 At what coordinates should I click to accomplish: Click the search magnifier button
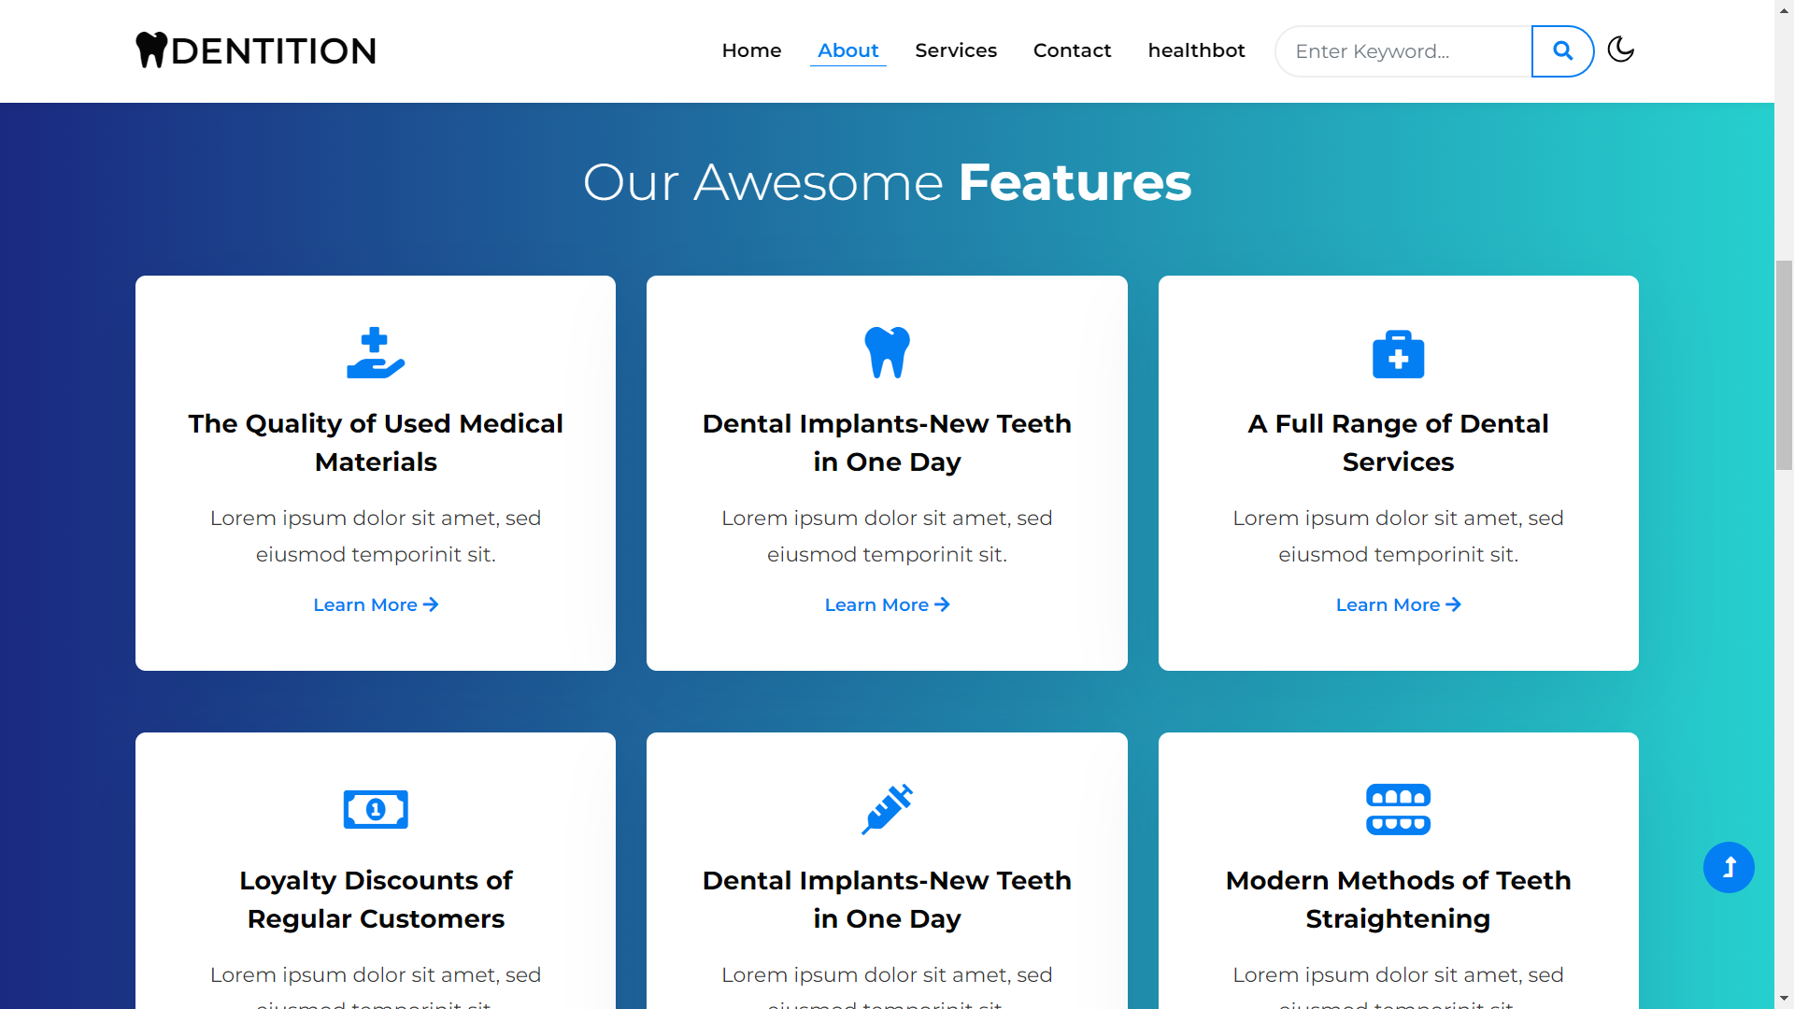point(1562,51)
